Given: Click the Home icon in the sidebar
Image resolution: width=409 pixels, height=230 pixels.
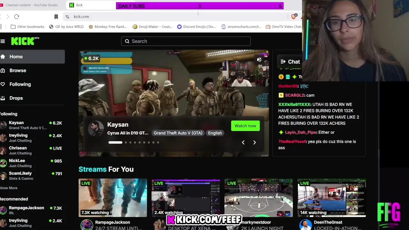Looking at the screenshot, I should [3, 57].
